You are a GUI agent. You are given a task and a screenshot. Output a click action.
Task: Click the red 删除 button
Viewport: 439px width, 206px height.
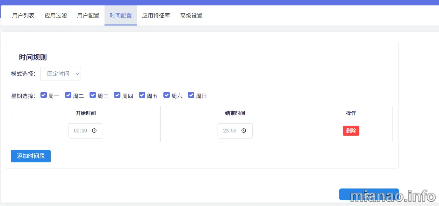coord(351,131)
